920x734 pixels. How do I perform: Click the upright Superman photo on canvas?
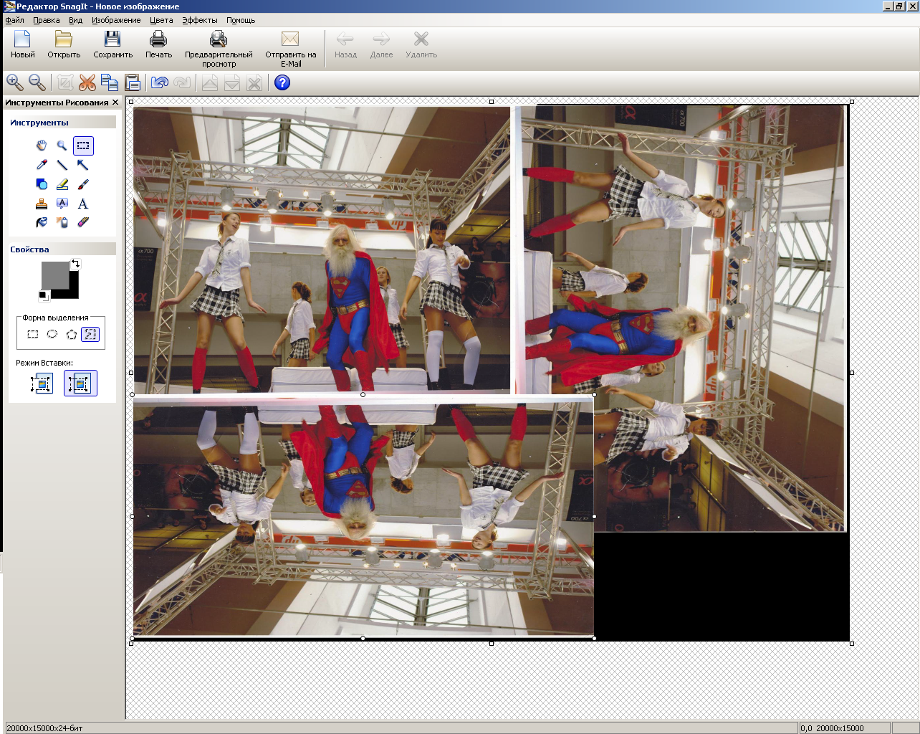point(322,249)
